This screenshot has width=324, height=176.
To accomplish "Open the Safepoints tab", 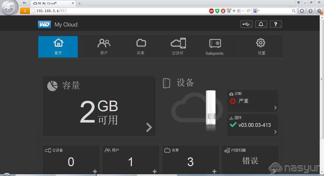I will click(x=215, y=47).
